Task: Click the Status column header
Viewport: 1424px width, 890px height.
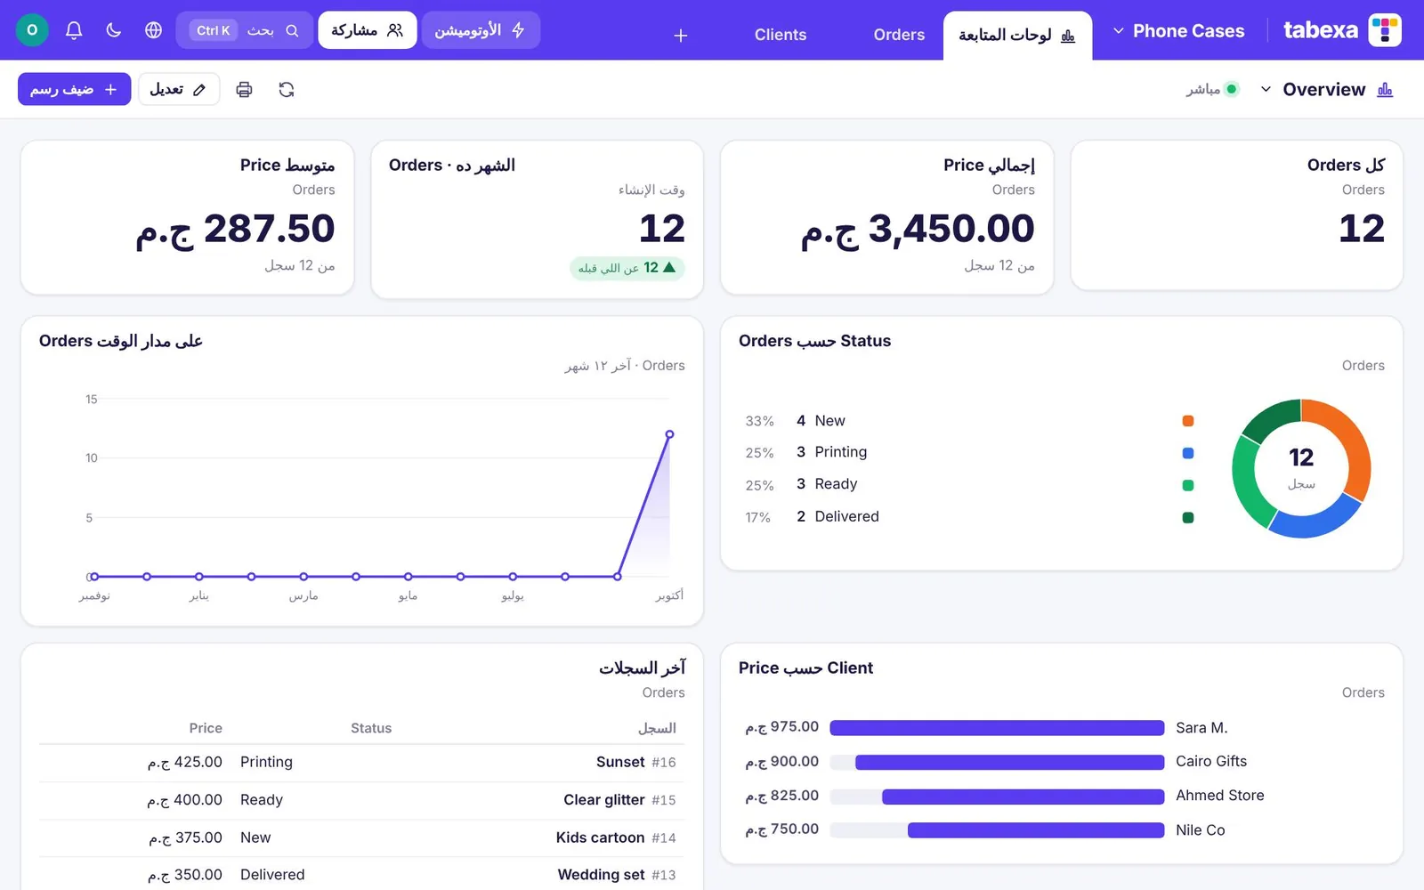Action: point(371,728)
